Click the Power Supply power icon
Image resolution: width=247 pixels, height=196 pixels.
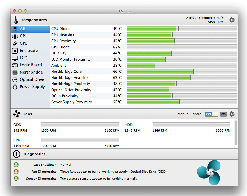click(x=15, y=87)
